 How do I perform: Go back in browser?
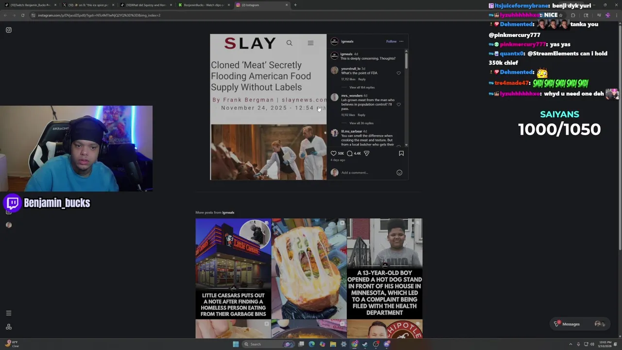(x=5, y=15)
